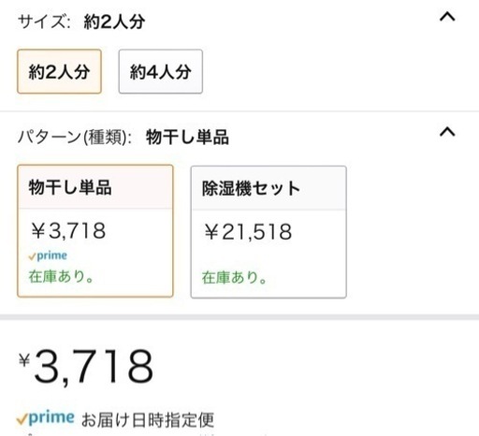Click selected value 物干し単品 in パターン header
Screen dimensions: 479x436
187,137
